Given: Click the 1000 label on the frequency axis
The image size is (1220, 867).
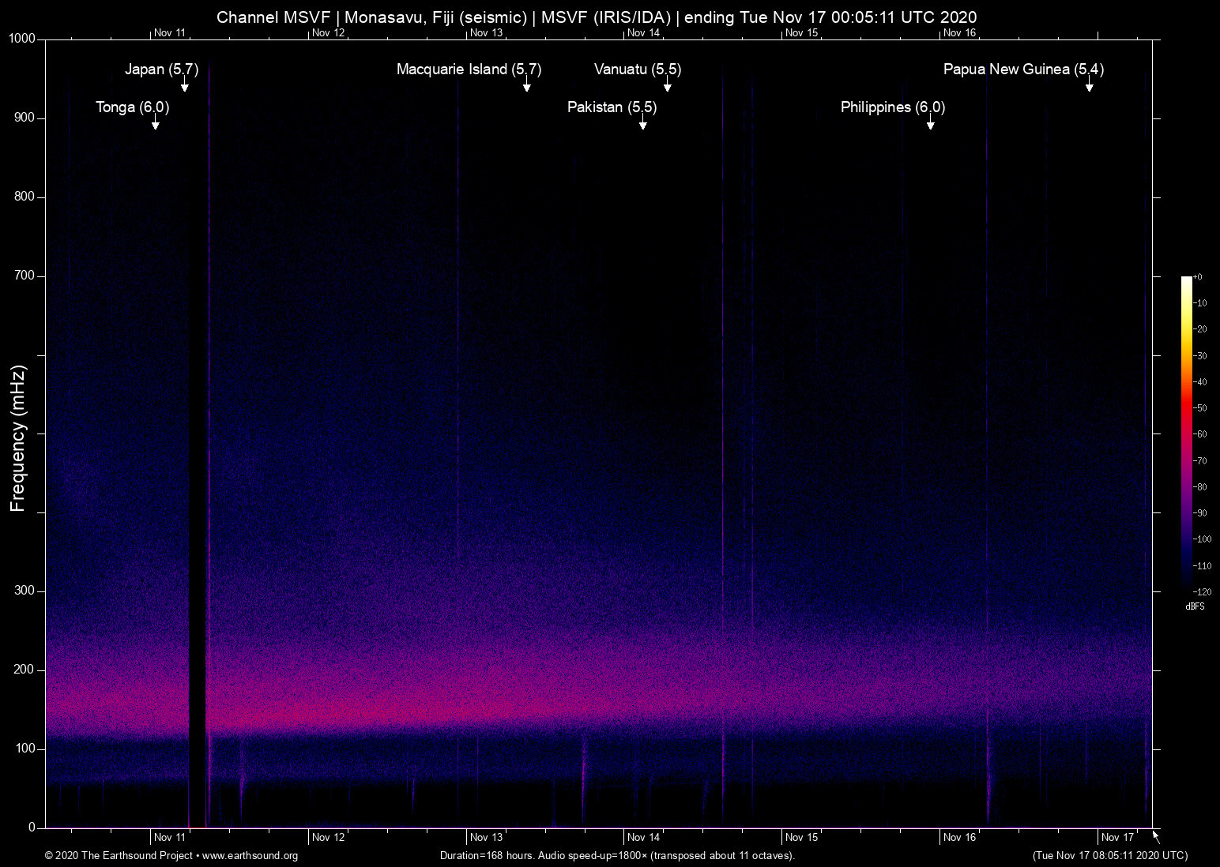Looking at the screenshot, I should point(22,39).
